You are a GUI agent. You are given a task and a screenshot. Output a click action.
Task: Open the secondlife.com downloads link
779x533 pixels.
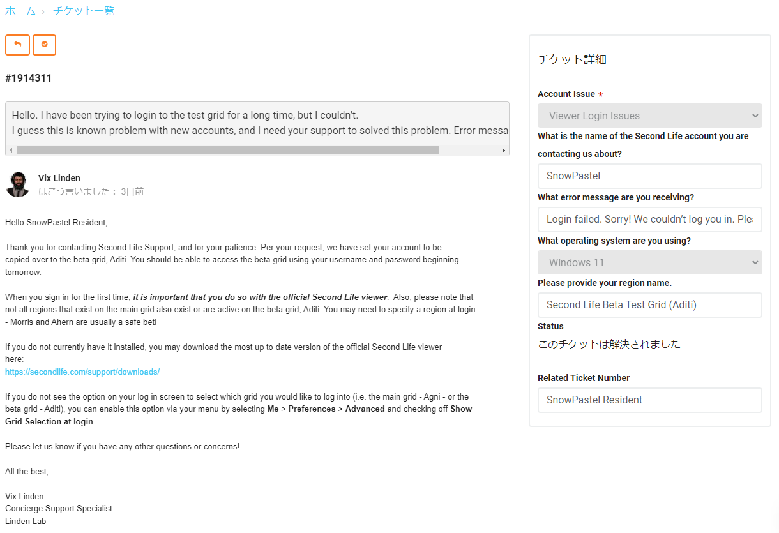pyautogui.click(x=82, y=372)
